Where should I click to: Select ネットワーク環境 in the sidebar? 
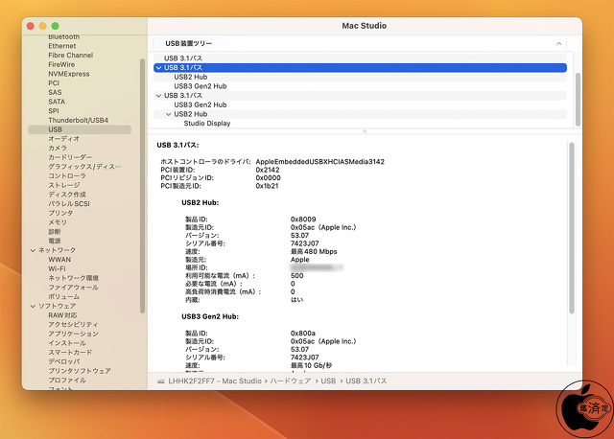pos(73,278)
